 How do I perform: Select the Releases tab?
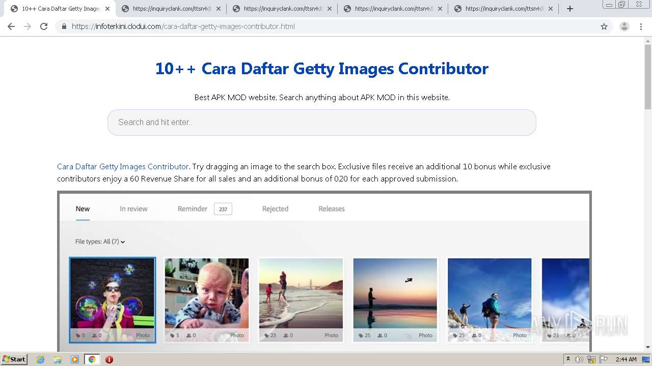332,209
